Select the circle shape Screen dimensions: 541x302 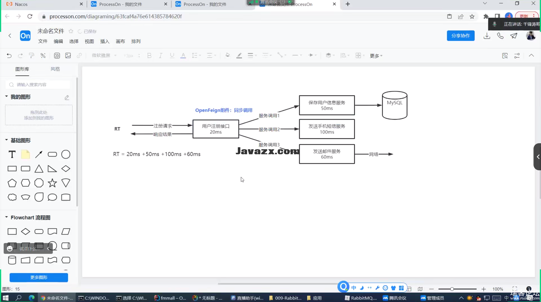tap(66, 154)
